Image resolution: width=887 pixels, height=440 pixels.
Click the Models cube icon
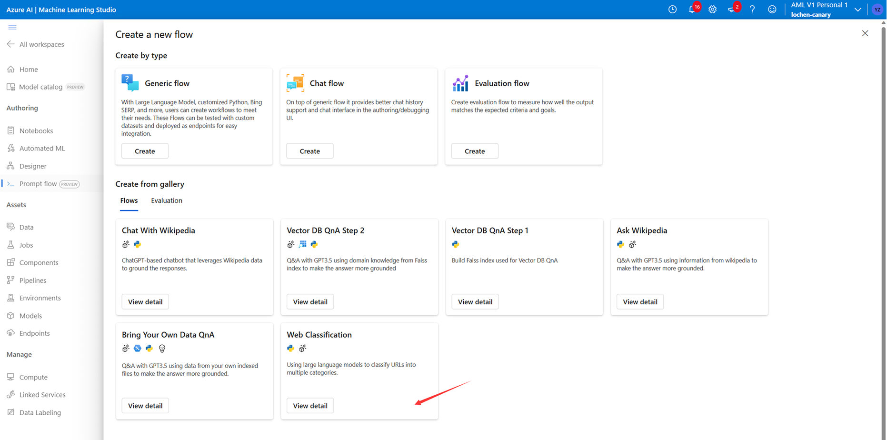(10, 315)
